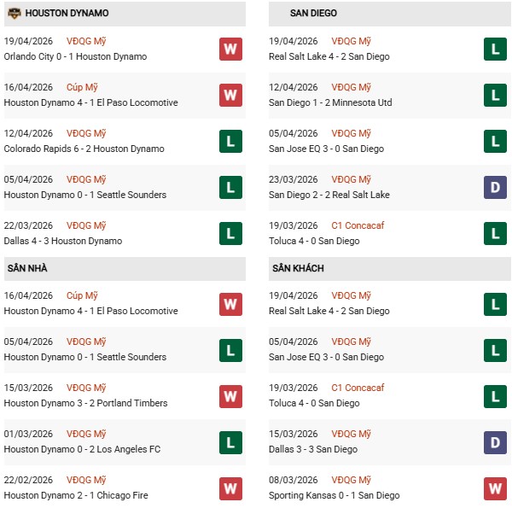
Task: Click the D badge for Dallas 3-3 San Diego
Action: [x=495, y=441]
